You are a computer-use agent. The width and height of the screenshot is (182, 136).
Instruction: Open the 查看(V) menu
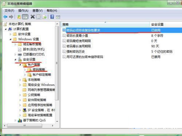coord(37,11)
